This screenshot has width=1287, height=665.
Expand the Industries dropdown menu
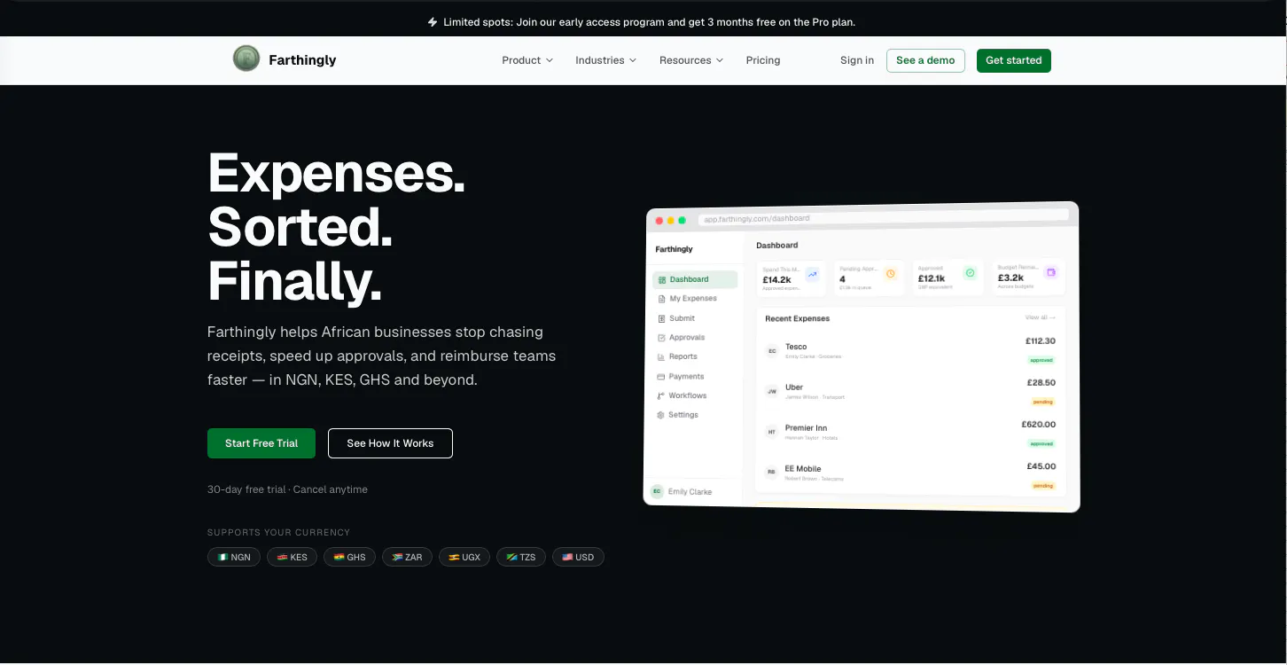point(606,60)
